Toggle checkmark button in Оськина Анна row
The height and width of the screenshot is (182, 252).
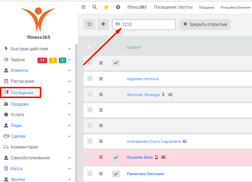pos(116,158)
